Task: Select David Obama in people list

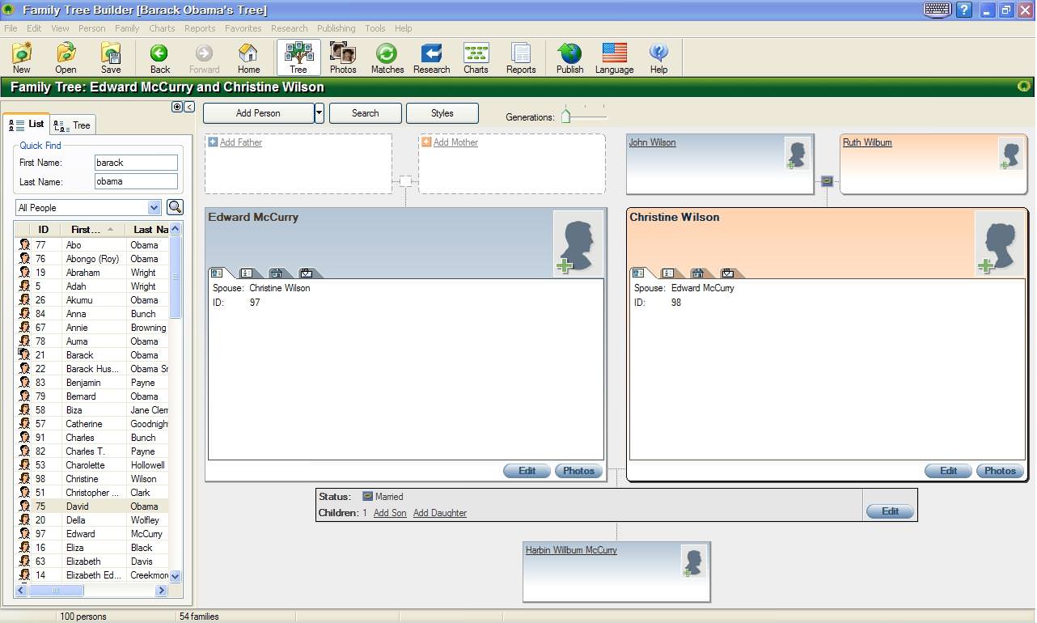Action: tap(91, 506)
